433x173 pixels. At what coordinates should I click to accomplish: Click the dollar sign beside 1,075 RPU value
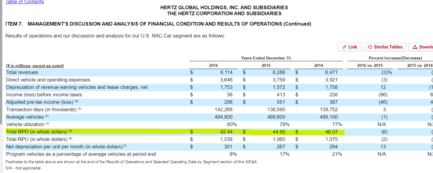click(297, 139)
